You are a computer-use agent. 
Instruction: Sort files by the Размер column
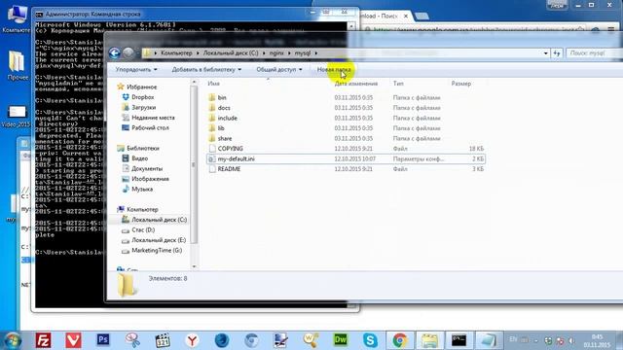(461, 84)
